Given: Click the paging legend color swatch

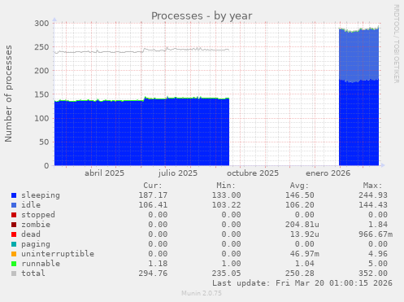Looking at the screenshot, I should click(14, 244).
